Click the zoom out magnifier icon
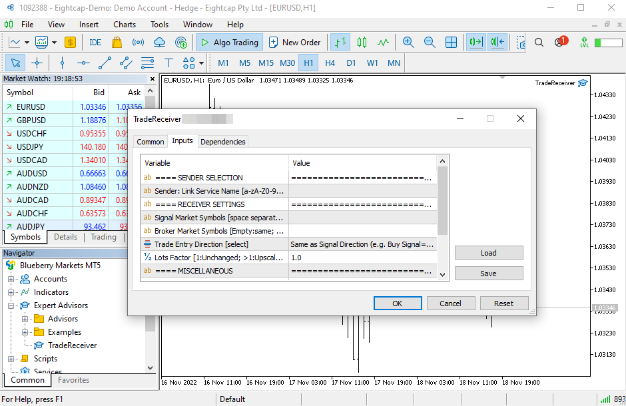The height and width of the screenshot is (406, 626). (x=430, y=42)
